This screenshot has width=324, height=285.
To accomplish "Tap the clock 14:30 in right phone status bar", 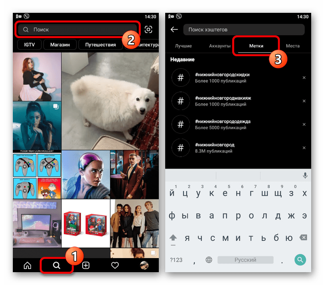I will pyautogui.click(x=303, y=16).
